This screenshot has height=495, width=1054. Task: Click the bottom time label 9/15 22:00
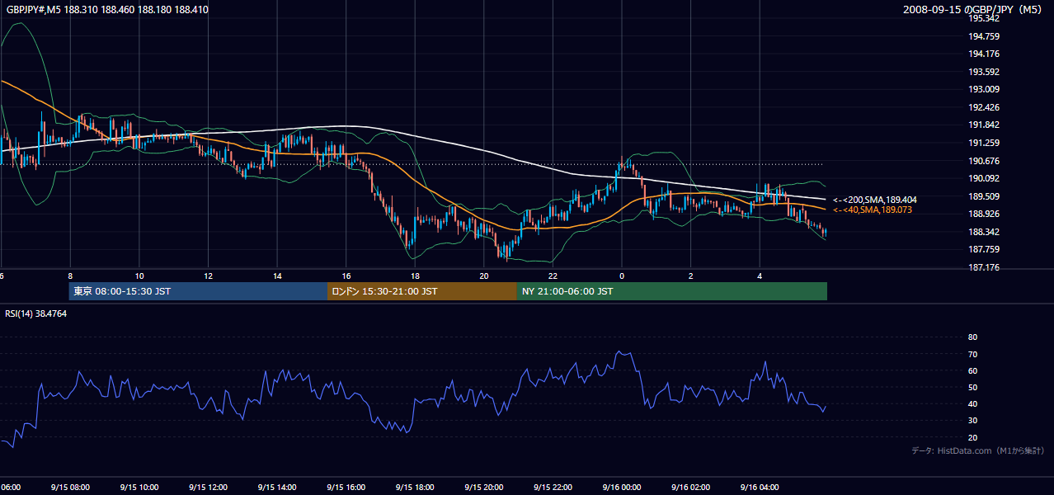(x=553, y=488)
